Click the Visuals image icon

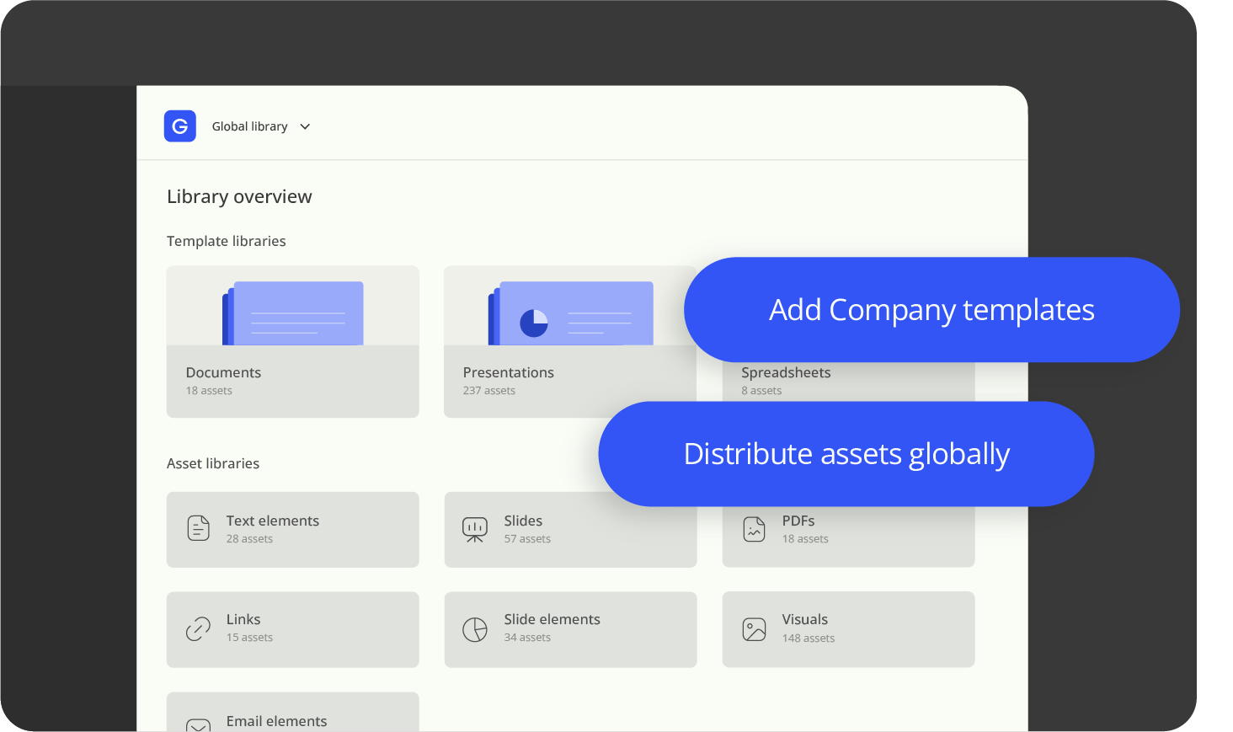click(753, 628)
